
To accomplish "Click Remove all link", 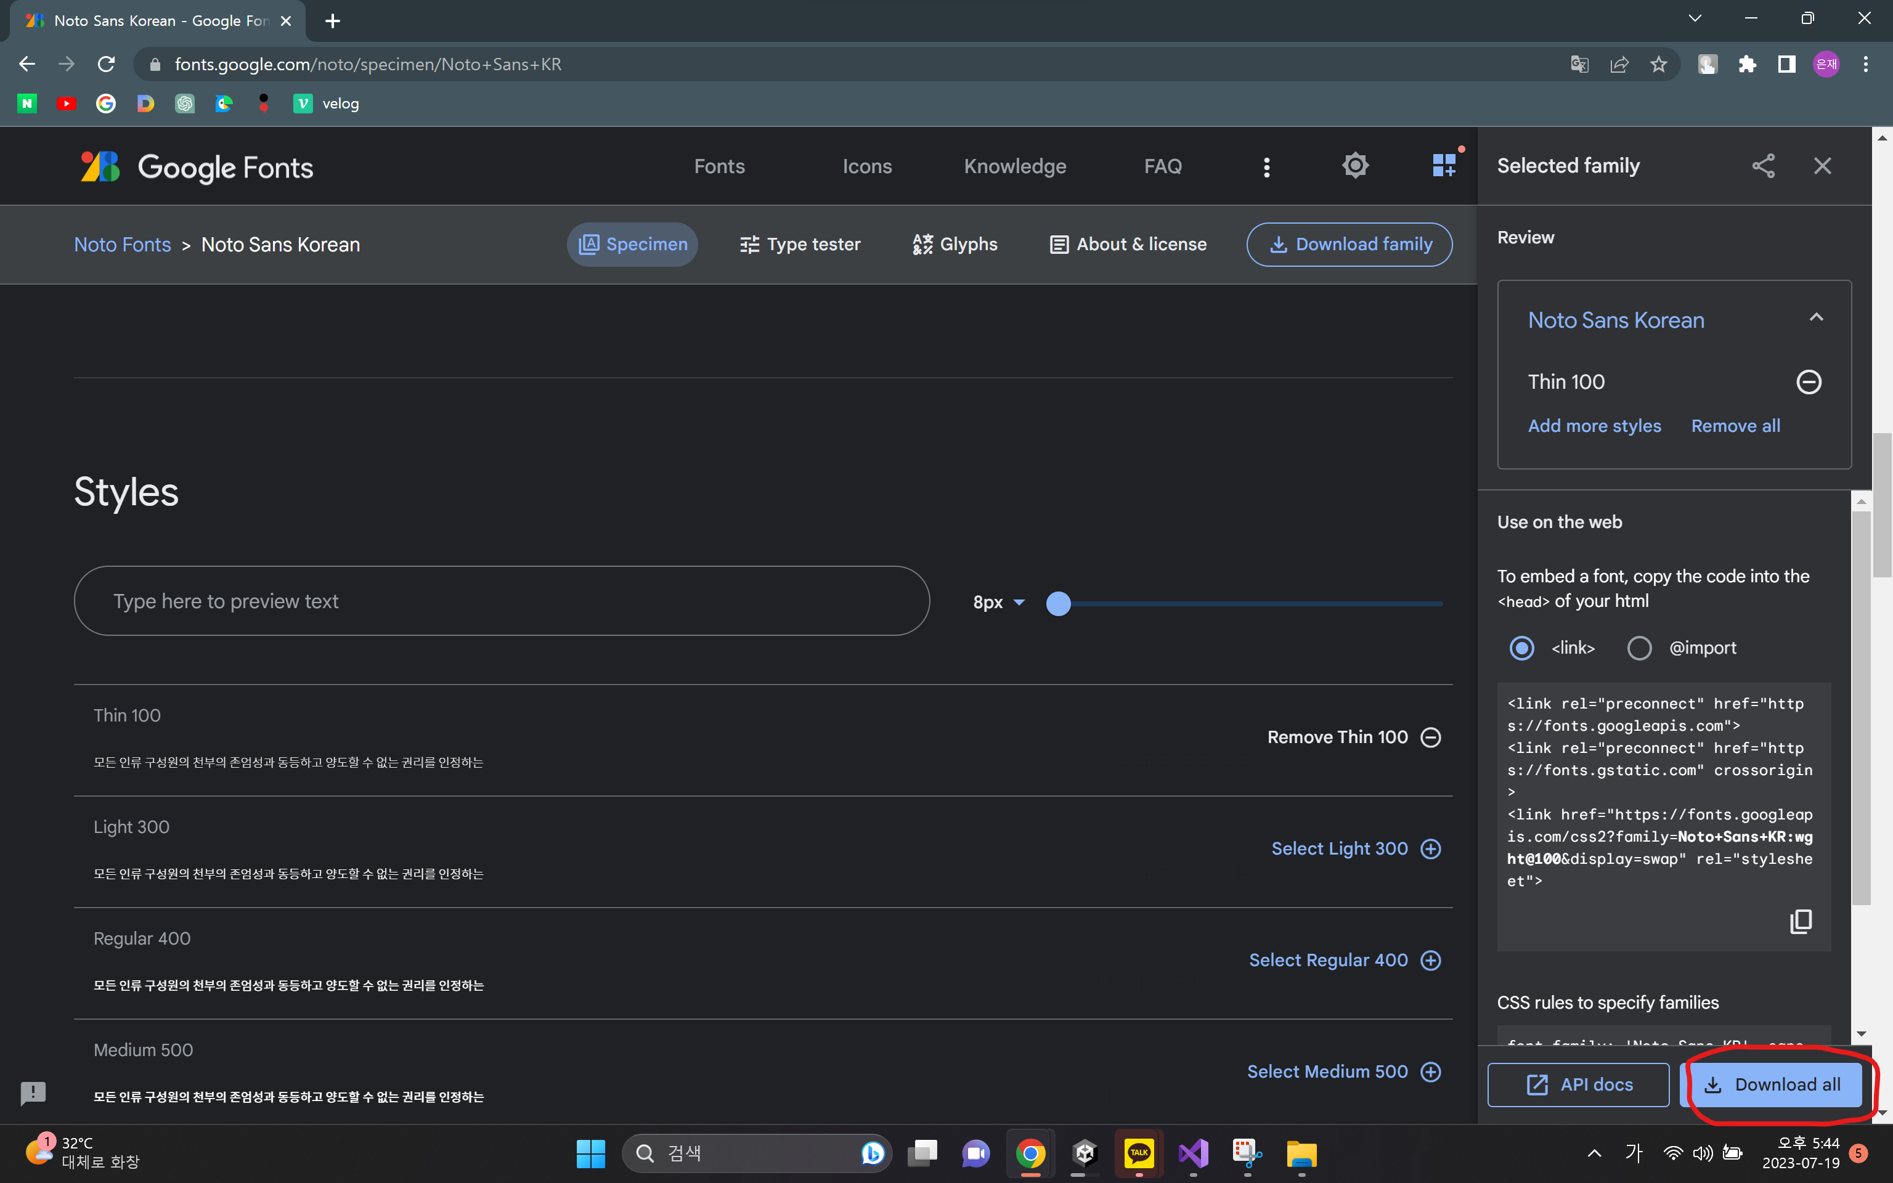I will pyautogui.click(x=1735, y=426).
